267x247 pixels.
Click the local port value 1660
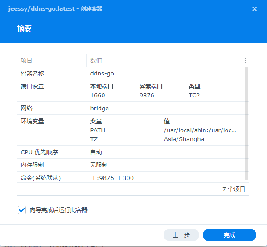click(x=98, y=95)
